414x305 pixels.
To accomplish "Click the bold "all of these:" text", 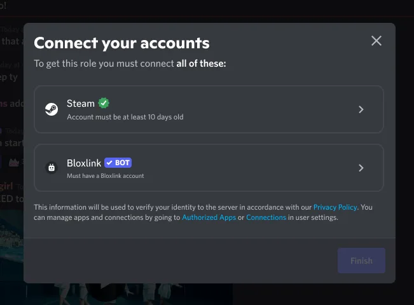I will (x=201, y=64).
